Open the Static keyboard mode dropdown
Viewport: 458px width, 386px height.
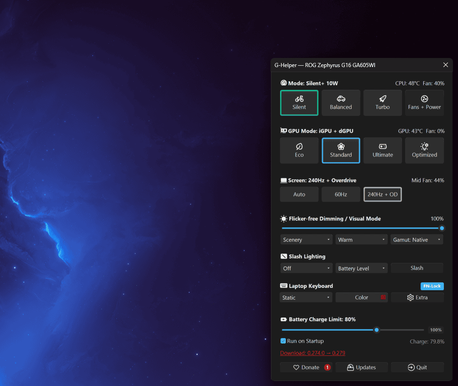(306, 297)
